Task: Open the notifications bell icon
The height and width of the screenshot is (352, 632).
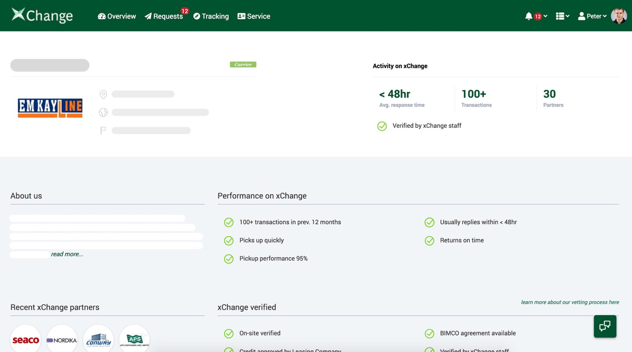Action: point(529,16)
